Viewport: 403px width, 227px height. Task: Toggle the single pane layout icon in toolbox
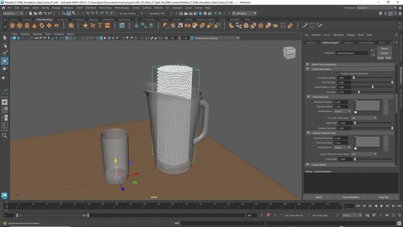(4, 102)
